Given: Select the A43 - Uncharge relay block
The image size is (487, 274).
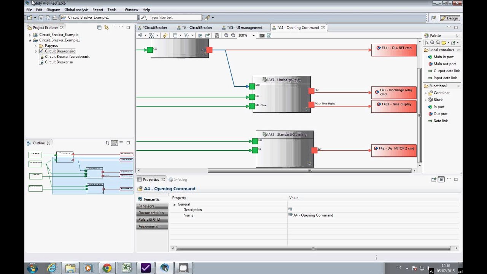Looking at the screenshot, I should click(x=282, y=94).
